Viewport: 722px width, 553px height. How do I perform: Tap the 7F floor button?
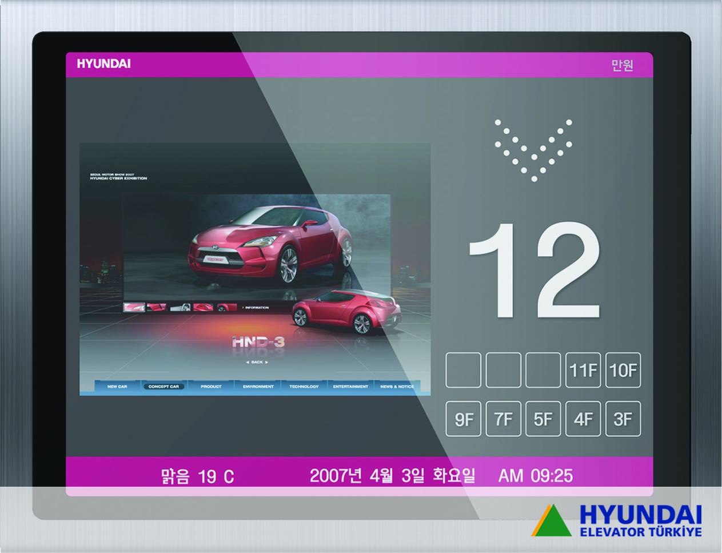click(x=503, y=419)
